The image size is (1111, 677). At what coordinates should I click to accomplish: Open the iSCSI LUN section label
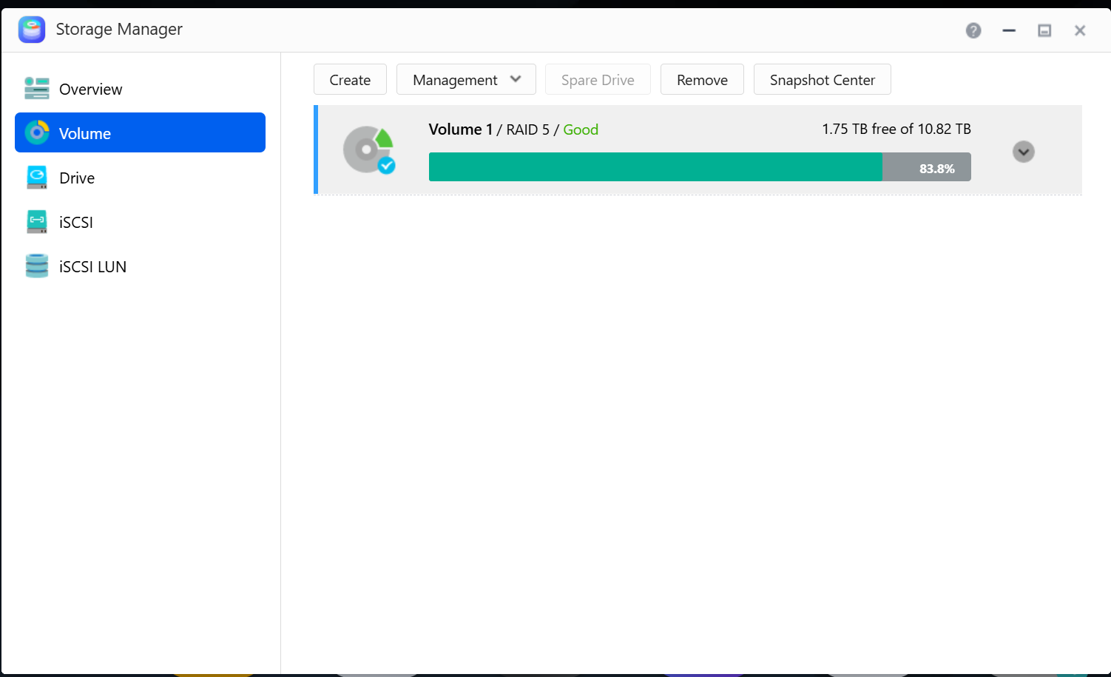click(x=92, y=267)
